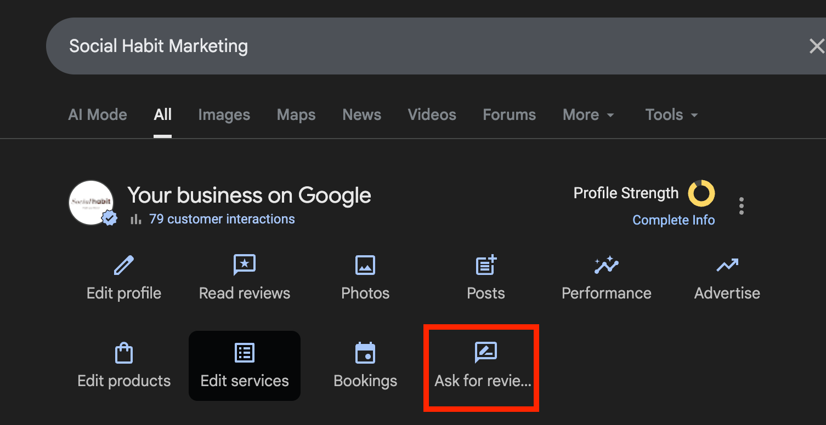Clear search with the X icon
826x425 pixels.
click(x=817, y=47)
